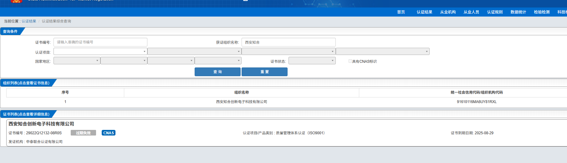Screen dimensions: 567x163
Task: Check the 具有CNAS标识 checkbox
Action: (350, 61)
